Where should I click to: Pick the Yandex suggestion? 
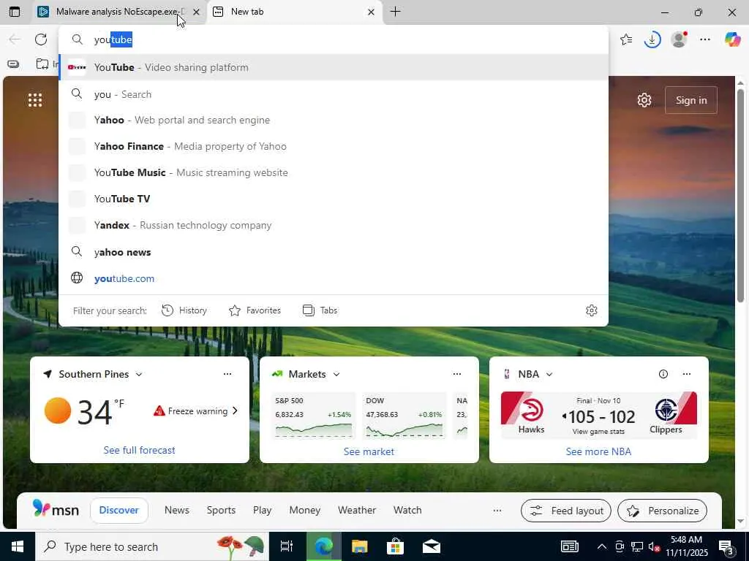point(334,225)
